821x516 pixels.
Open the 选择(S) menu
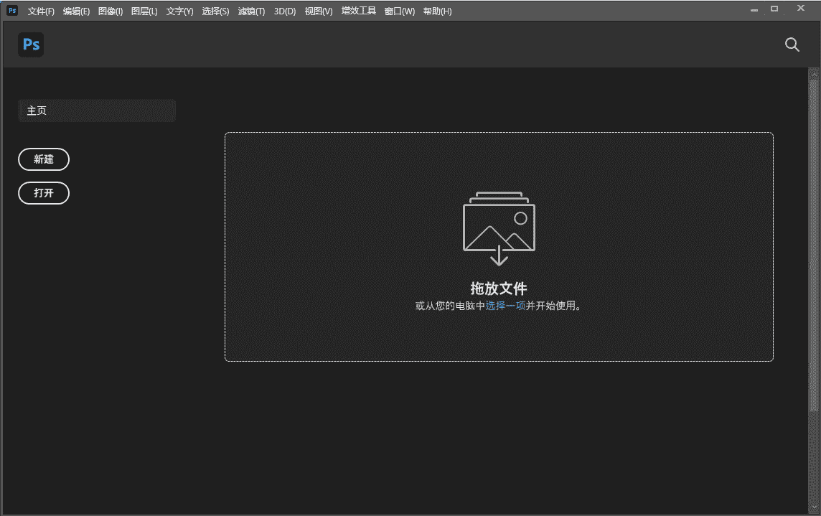pyautogui.click(x=215, y=11)
